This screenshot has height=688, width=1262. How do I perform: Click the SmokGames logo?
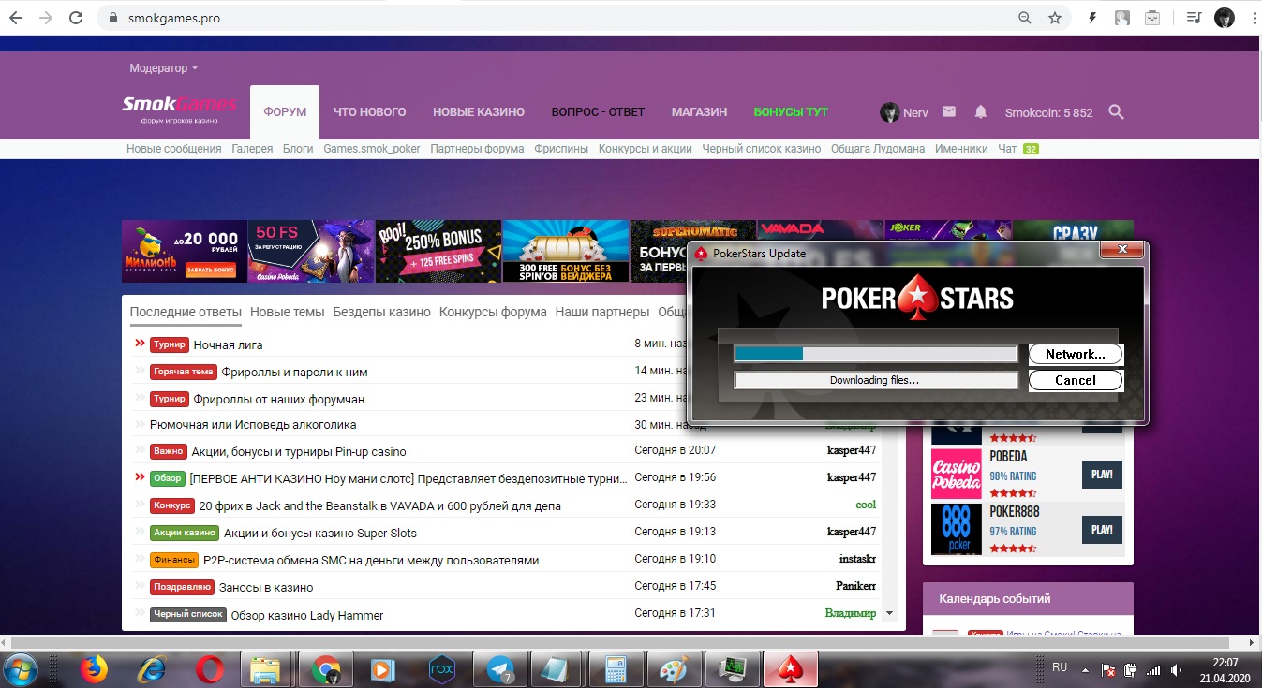[179, 109]
